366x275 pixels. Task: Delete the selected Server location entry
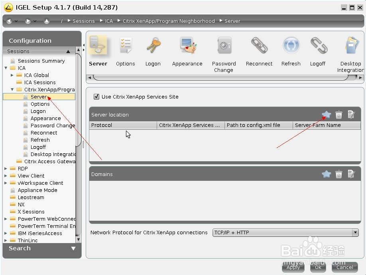click(339, 115)
